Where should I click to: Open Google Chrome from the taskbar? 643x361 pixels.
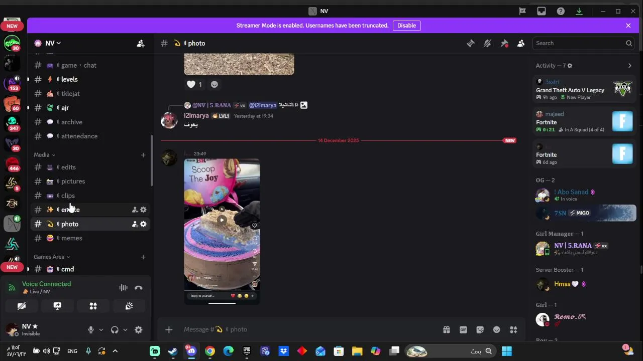[210, 351]
